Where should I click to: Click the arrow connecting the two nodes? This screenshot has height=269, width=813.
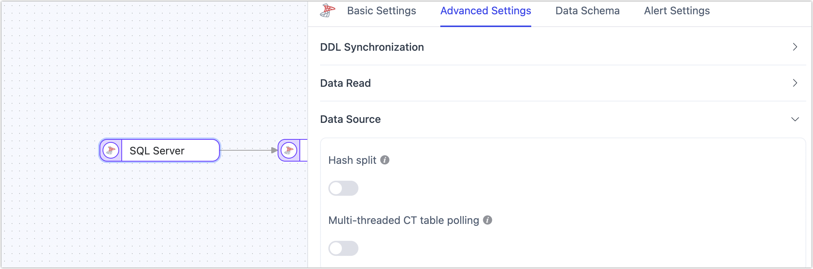[x=248, y=150]
